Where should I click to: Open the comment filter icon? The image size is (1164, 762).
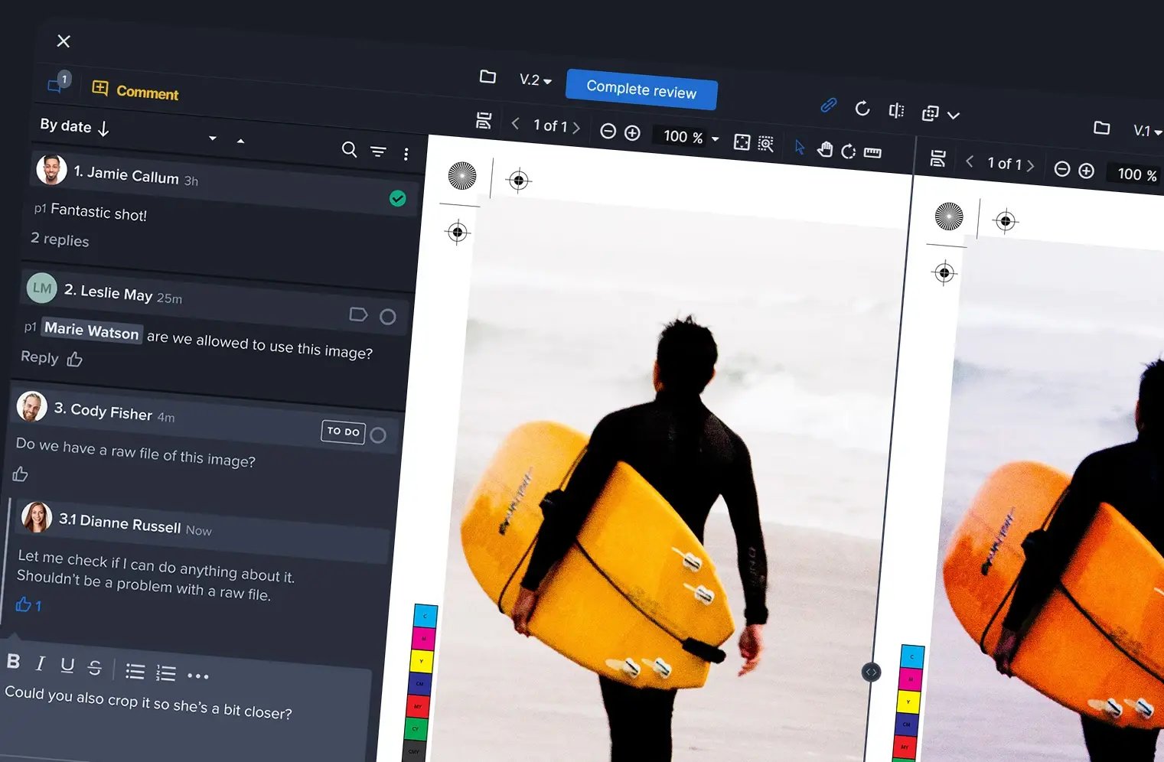(378, 151)
